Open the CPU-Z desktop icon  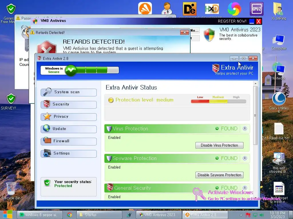point(257,9)
